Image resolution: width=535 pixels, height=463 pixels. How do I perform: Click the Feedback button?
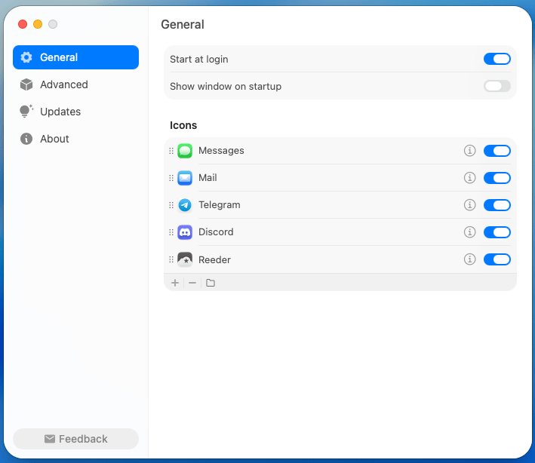tap(75, 439)
